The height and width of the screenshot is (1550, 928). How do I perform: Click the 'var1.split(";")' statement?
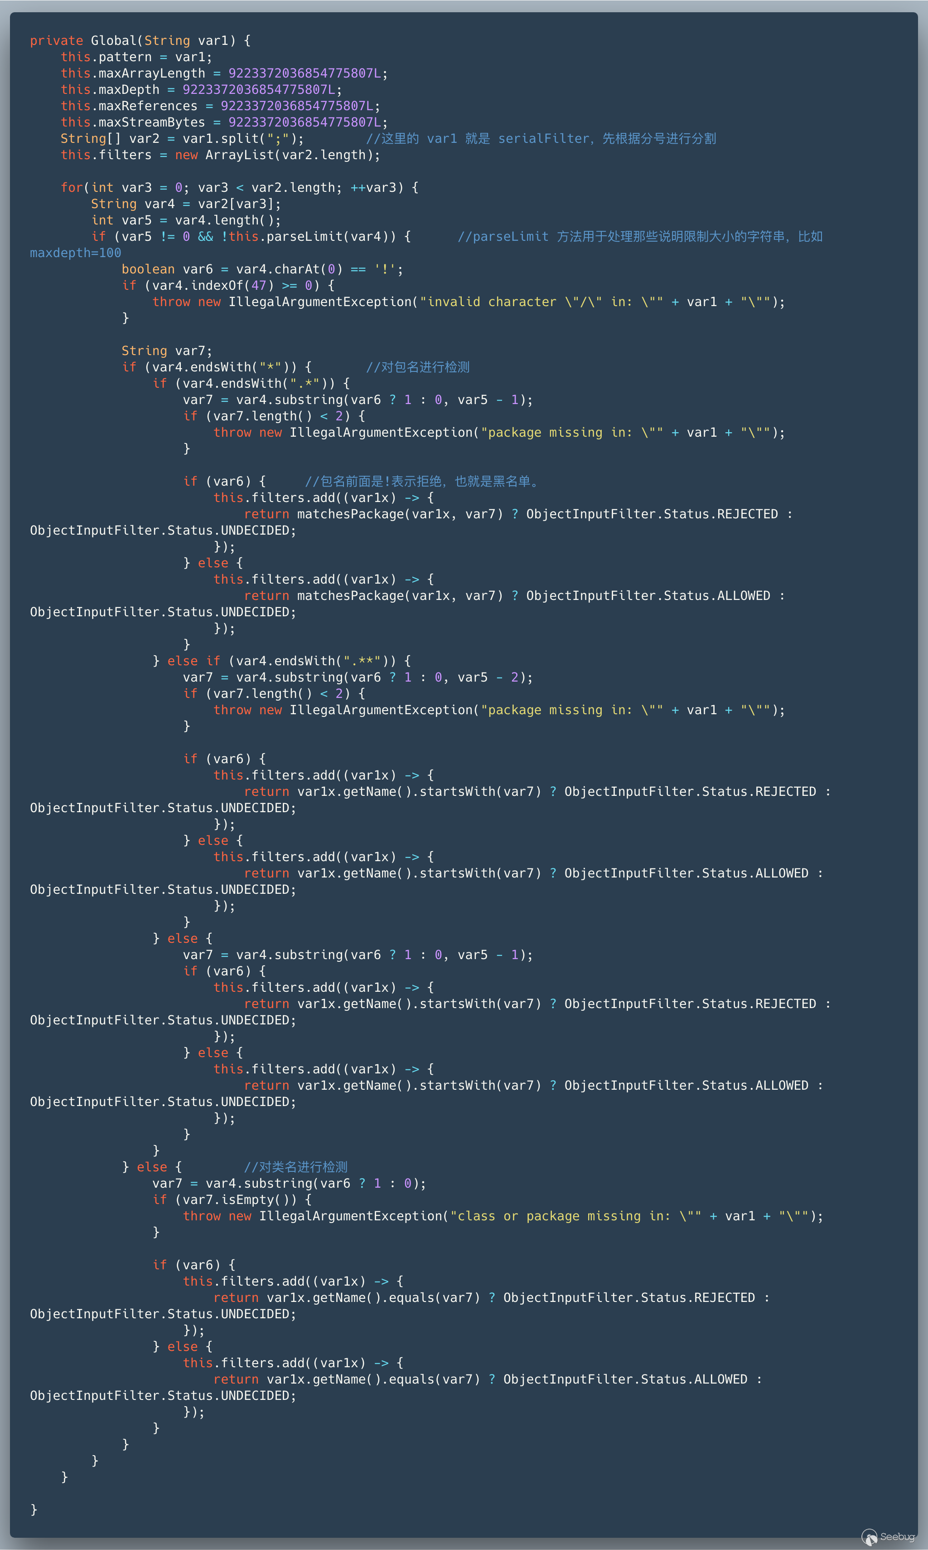tap(182, 138)
